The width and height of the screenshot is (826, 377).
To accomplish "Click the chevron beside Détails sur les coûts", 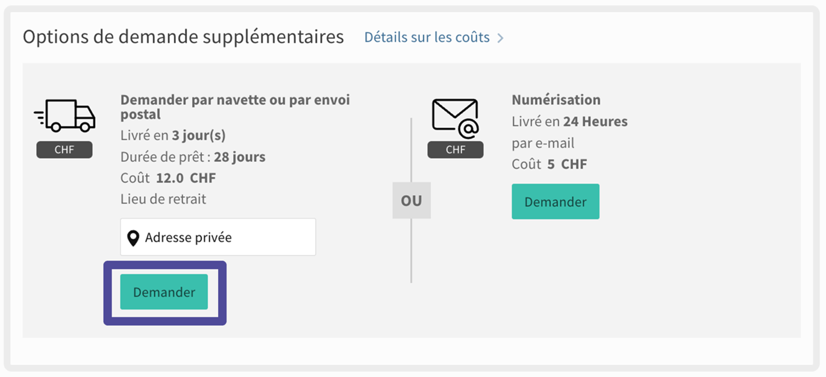I will pyautogui.click(x=500, y=38).
